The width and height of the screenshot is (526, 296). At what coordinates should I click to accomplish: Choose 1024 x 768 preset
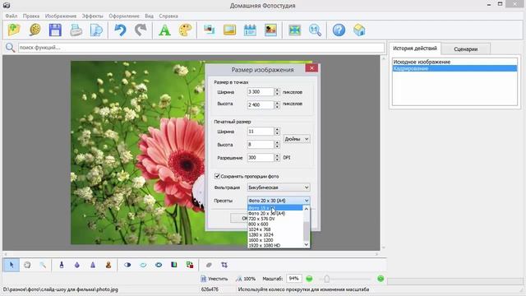pyautogui.click(x=275, y=229)
